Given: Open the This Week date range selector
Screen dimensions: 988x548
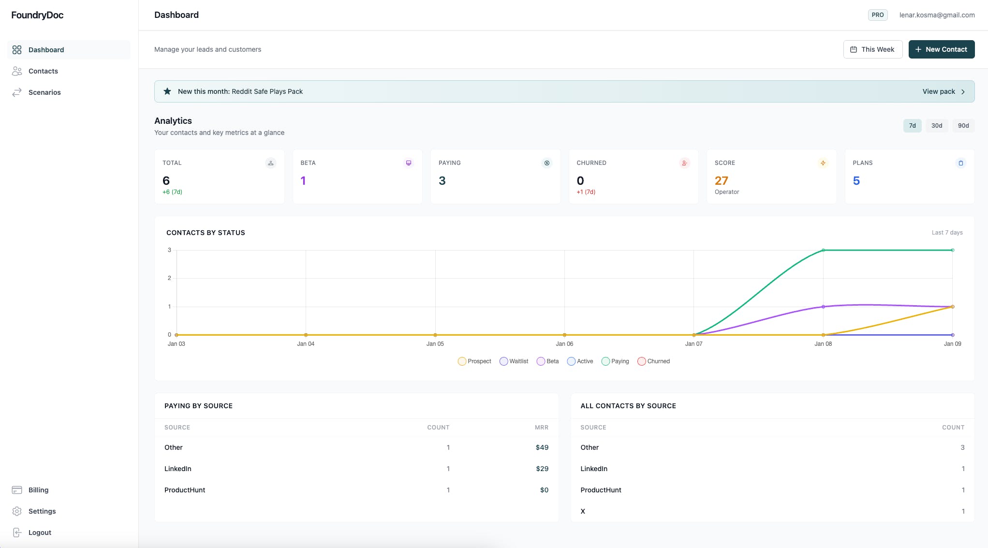Looking at the screenshot, I should pos(872,49).
